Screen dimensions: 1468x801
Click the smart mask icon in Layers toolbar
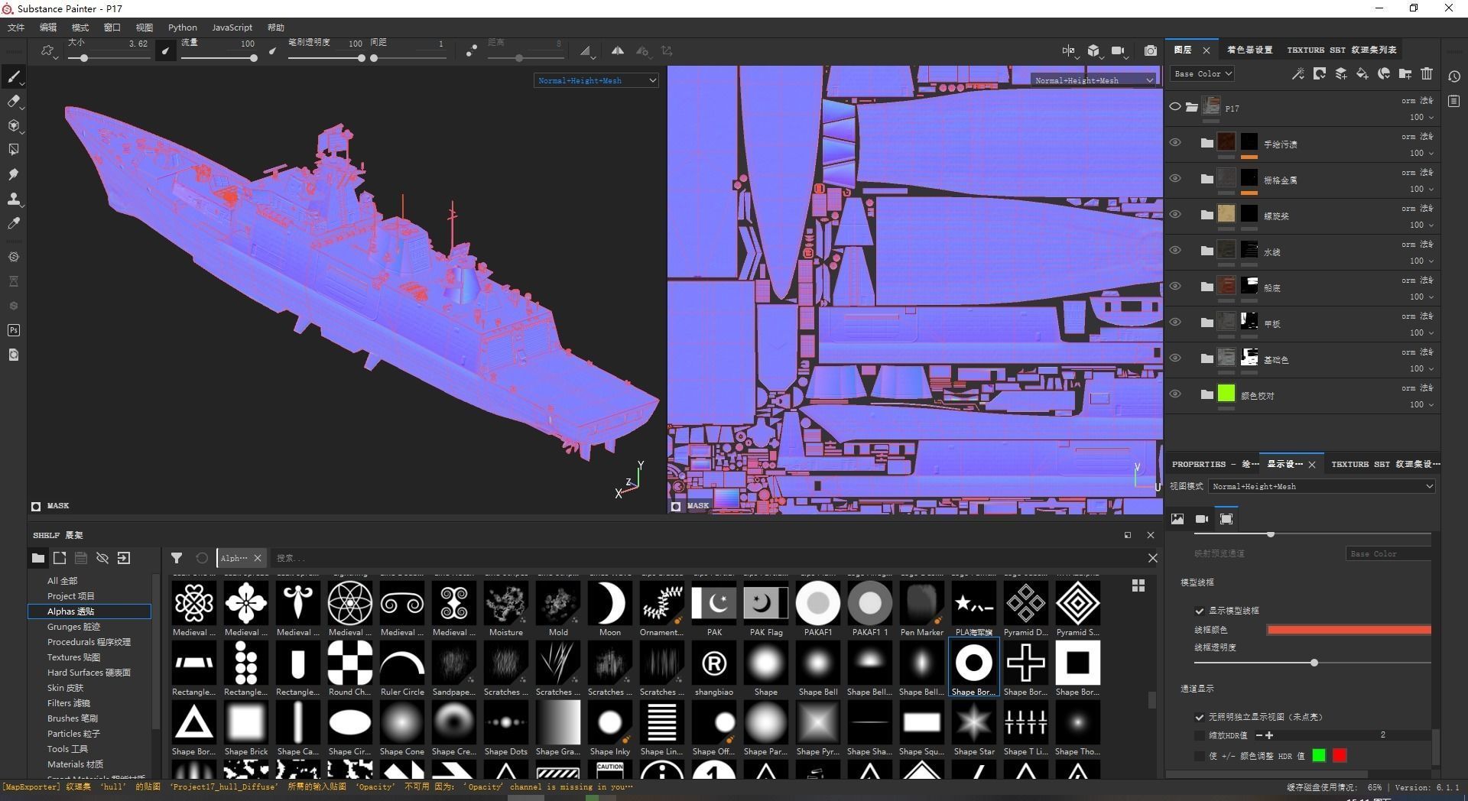point(1384,73)
